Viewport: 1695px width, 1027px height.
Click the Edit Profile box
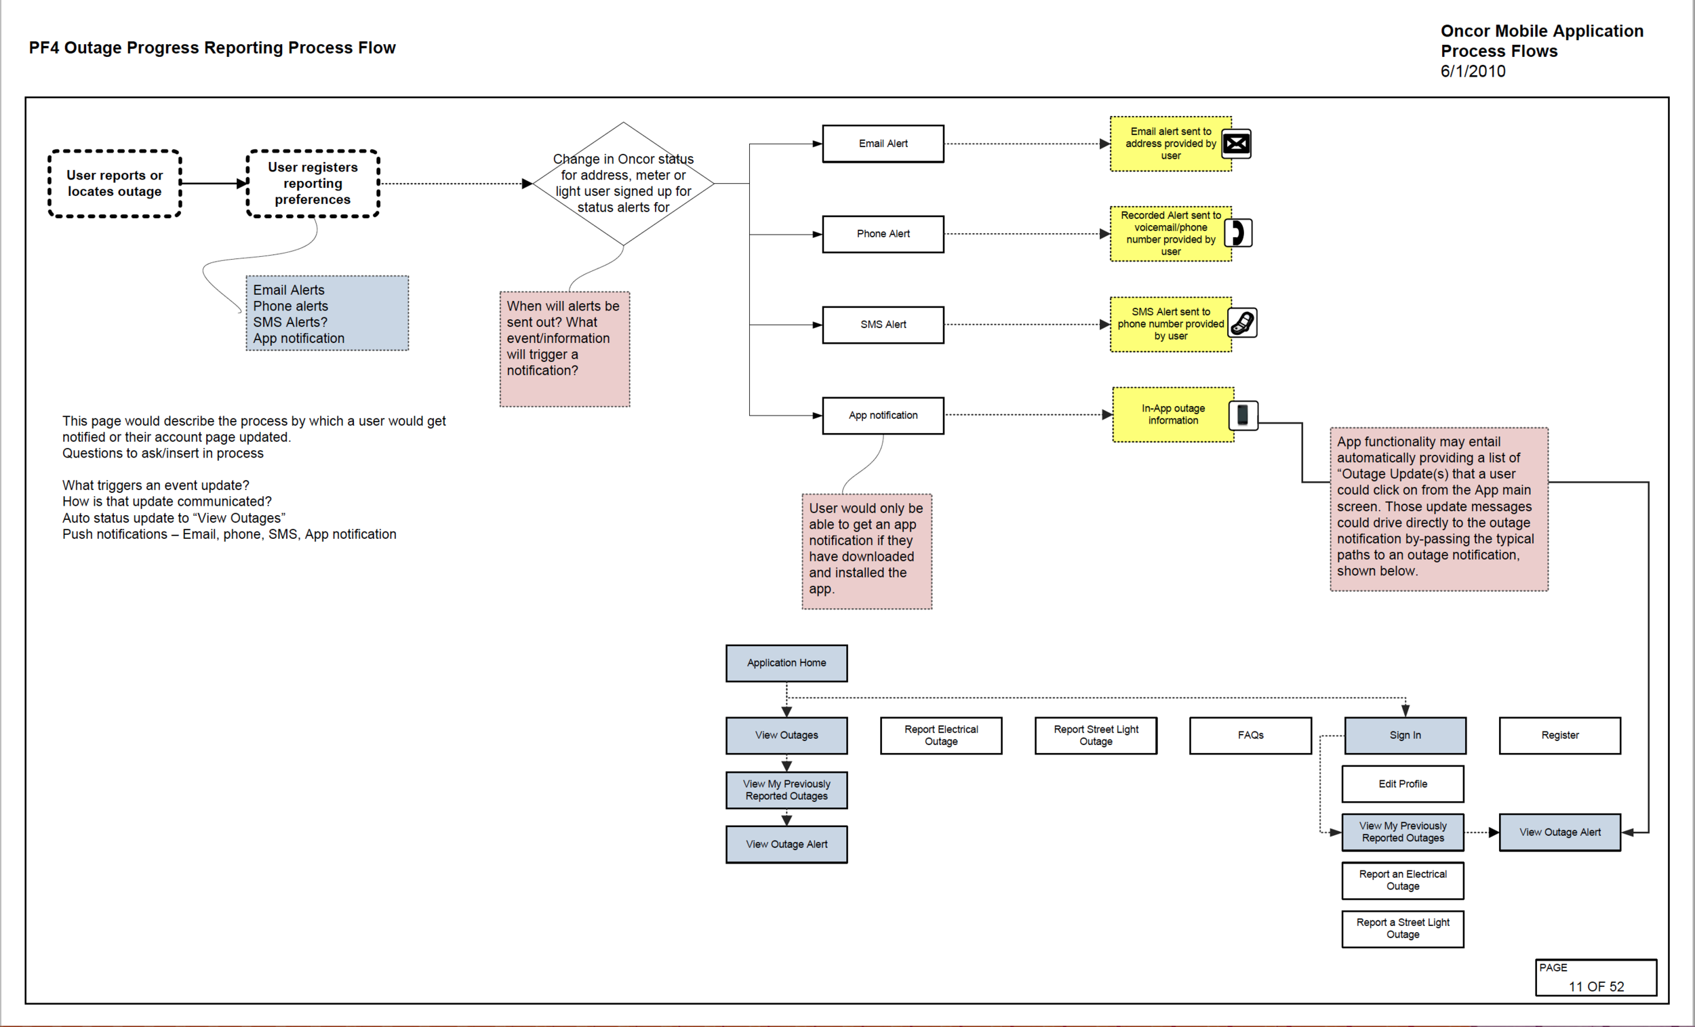[1403, 784]
